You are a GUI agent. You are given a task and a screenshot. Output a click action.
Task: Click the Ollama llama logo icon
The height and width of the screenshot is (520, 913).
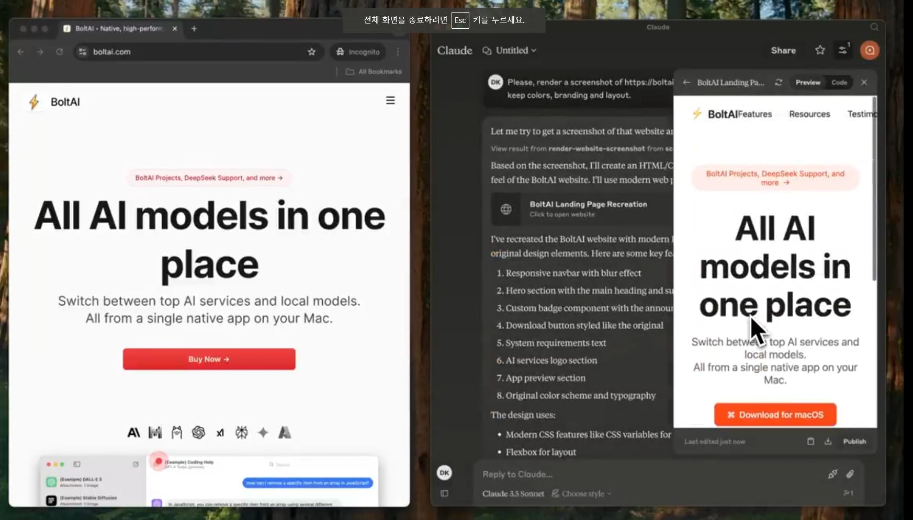(x=177, y=433)
